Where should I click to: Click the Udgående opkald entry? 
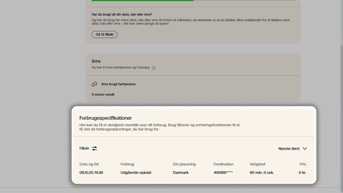135,173
